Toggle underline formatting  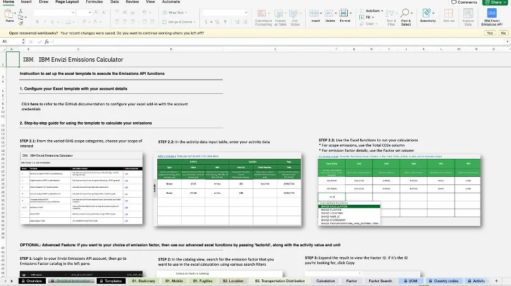point(52,22)
